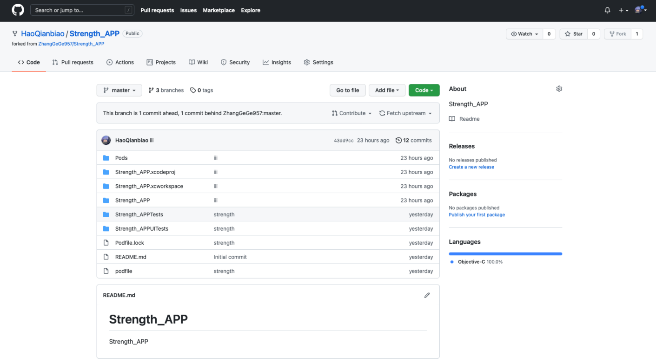
Task: Open the Pods folder
Action: coord(121,158)
